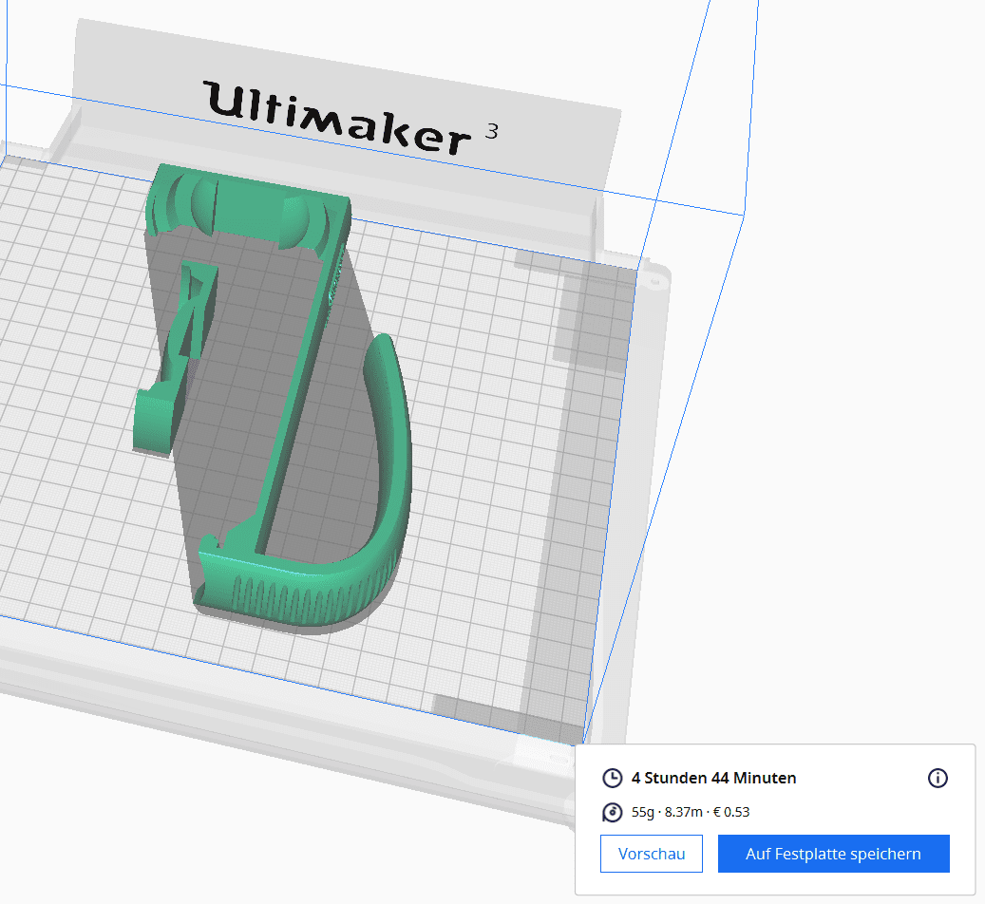The image size is (985, 904).
Task: Click the filament spool icon
Action: click(613, 812)
